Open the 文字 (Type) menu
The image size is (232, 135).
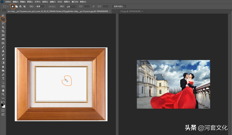click(x=37, y=2)
